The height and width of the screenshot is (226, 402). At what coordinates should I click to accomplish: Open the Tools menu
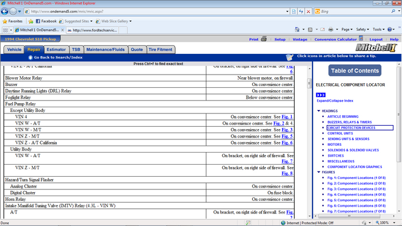pyautogui.click(x=378, y=29)
